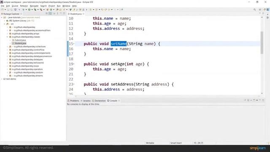This screenshot has height=152, width=270.
Task: Click the New Java Class toolbar icon
Action: [51, 10]
